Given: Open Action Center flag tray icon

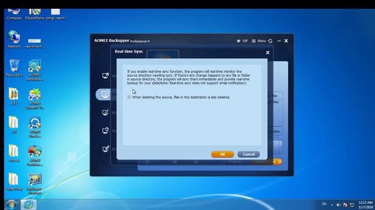Looking at the screenshot, I should coord(345,205).
